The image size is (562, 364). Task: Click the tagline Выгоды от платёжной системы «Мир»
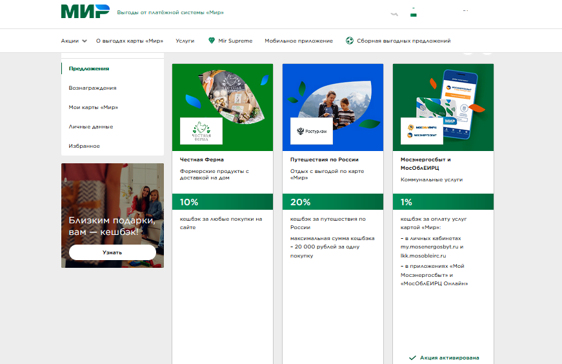(170, 12)
